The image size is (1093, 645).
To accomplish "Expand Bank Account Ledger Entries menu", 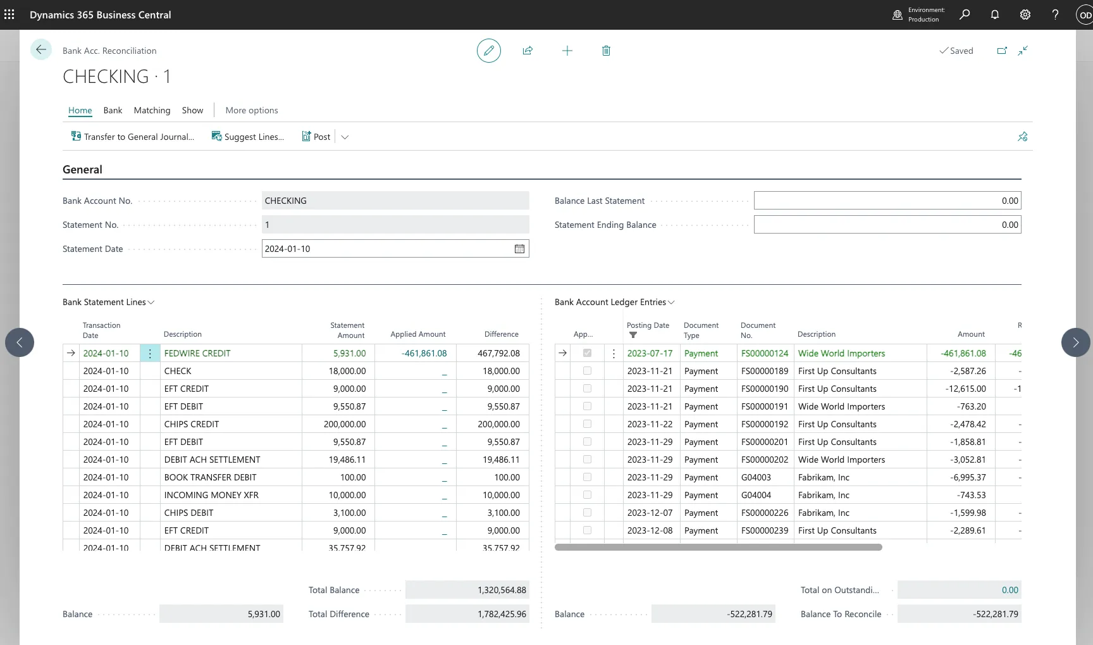I will pyautogui.click(x=615, y=302).
